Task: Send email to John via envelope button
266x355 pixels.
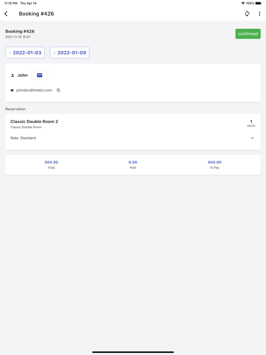Action: [x=40, y=75]
